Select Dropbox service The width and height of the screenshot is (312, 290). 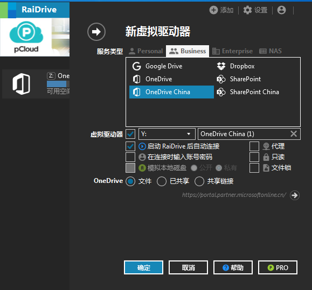tap(256, 66)
